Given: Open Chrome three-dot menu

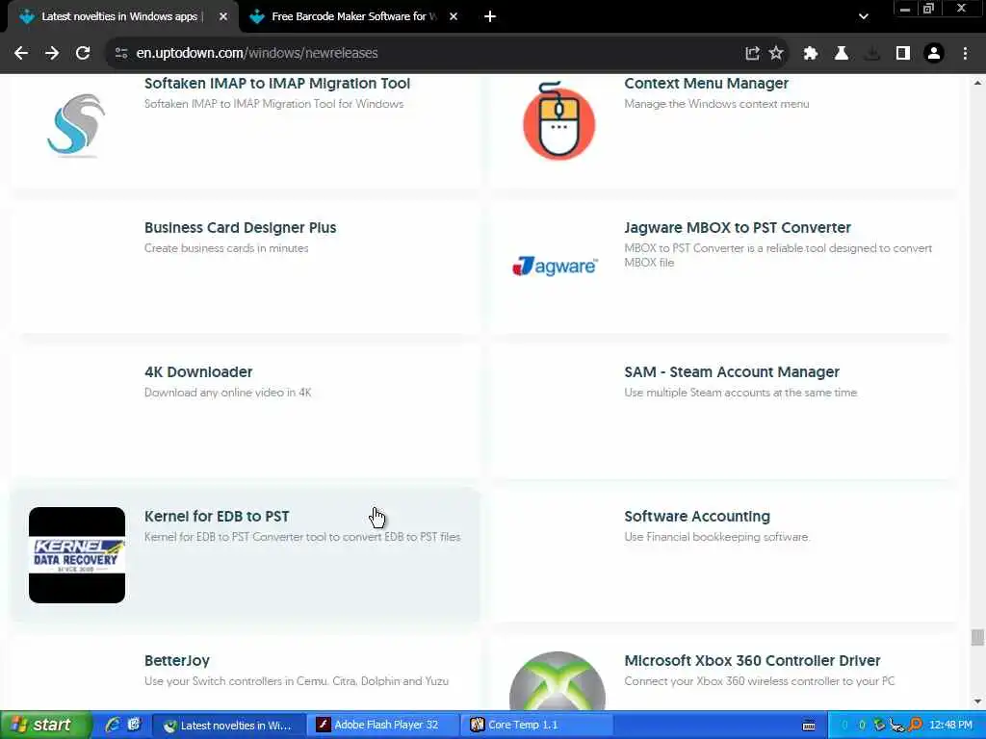Looking at the screenshot, I should [965, 54].
